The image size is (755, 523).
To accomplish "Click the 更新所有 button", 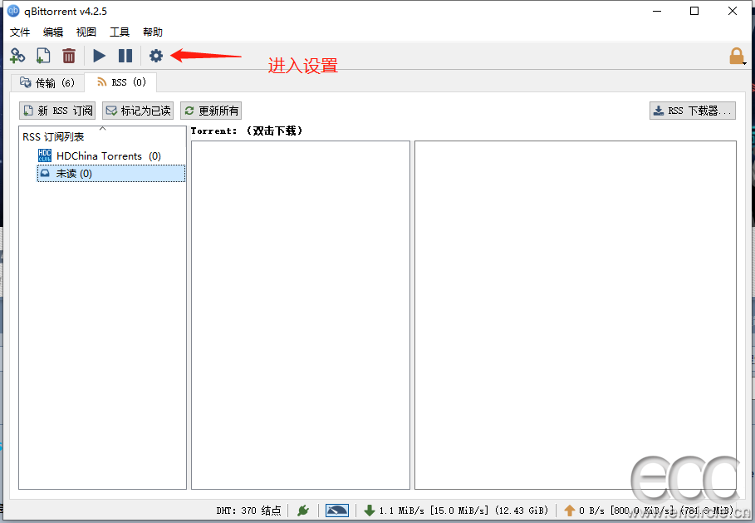I will coord(211,111).
